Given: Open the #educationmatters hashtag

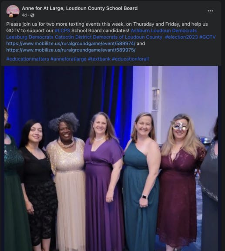Looking at the screenshot, I should (28, 59).
